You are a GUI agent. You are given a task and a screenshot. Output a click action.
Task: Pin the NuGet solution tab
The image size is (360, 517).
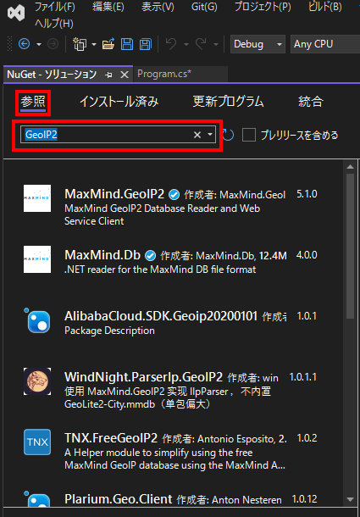pyautogui.click(x=108, y=75)
